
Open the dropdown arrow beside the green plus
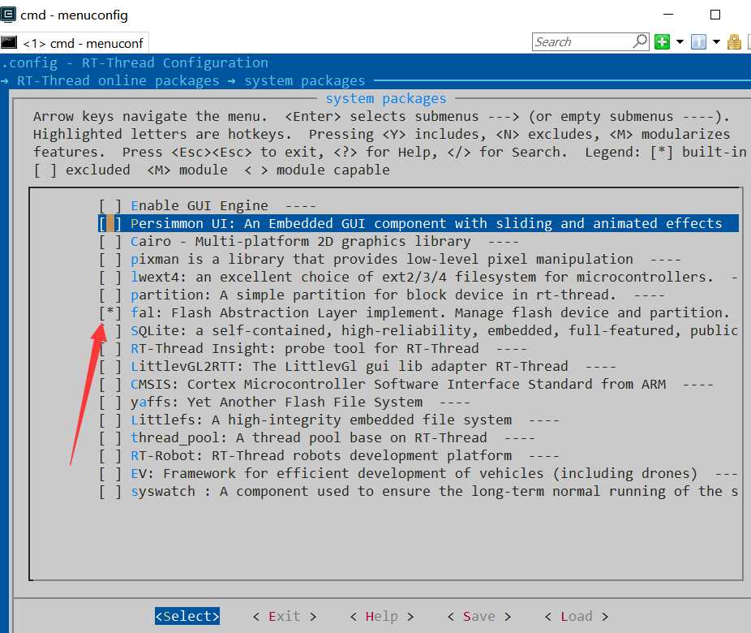(x=680, y=42)
